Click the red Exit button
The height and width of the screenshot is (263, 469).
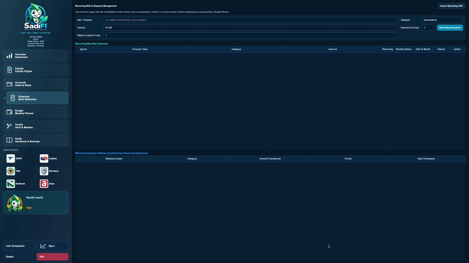52,257
